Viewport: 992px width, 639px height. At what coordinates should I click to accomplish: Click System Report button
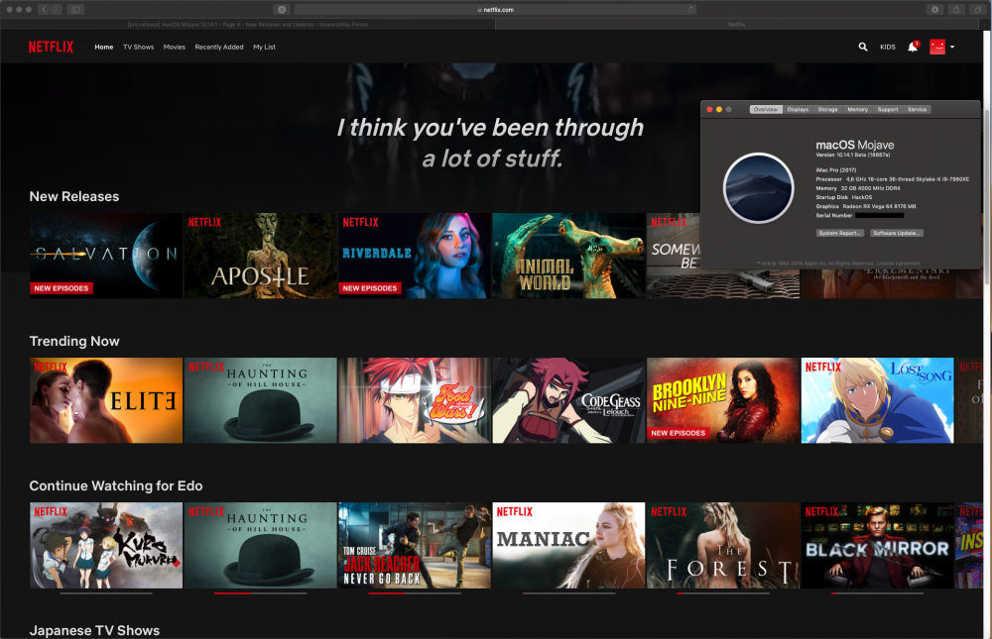pyautogui.click(x=839, y=233)
